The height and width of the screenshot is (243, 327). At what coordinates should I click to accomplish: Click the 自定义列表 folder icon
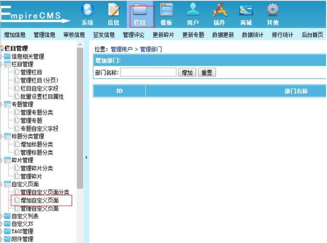(x=7, y=216)
